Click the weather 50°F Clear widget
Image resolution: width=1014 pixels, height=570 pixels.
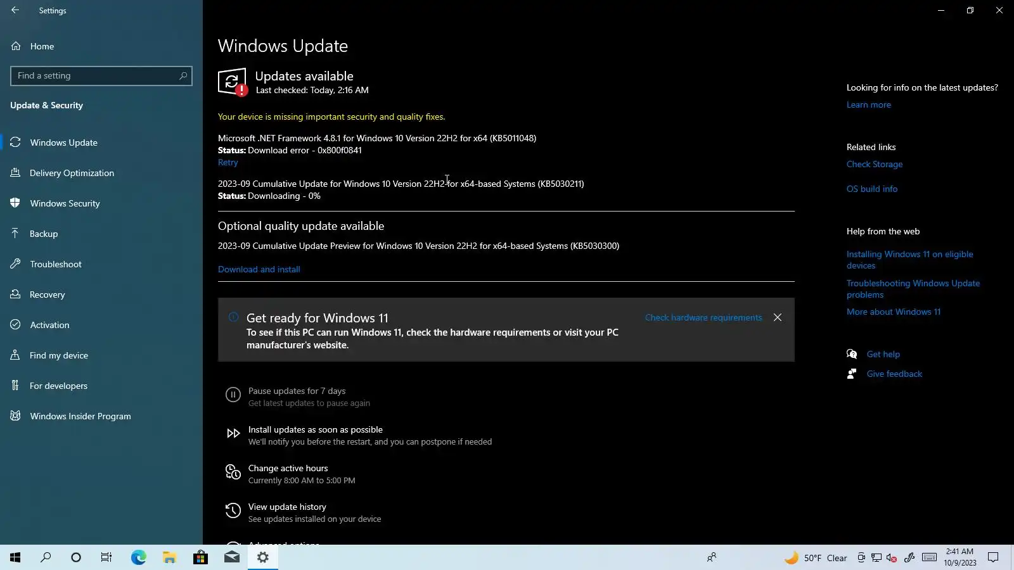pos(816,558)
